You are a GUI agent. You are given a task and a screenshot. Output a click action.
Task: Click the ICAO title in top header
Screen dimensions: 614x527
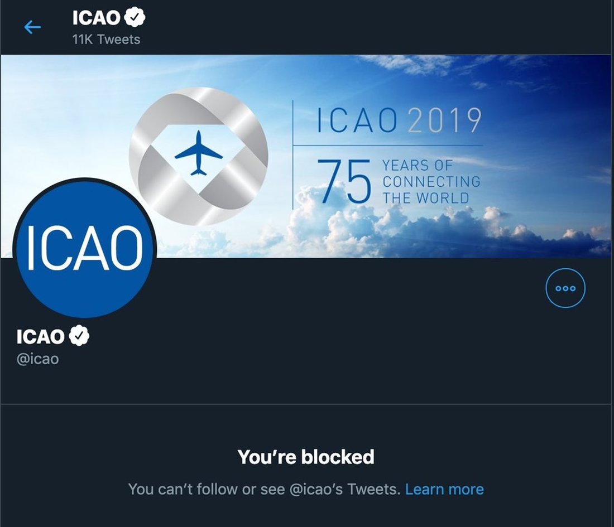(96, 18)
